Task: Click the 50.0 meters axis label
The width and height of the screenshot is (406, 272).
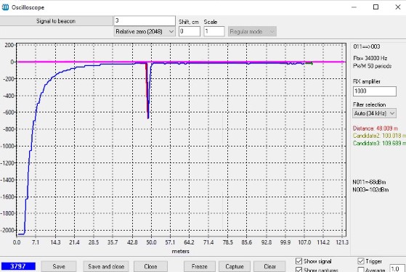Action: click(151, 242)
